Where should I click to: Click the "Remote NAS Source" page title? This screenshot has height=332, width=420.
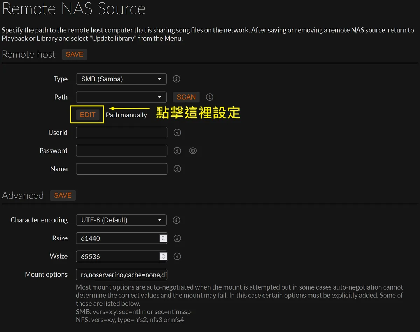click(x=73, y=9)
